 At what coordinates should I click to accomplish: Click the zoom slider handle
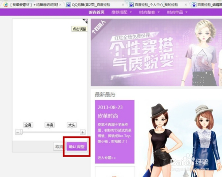pyautogui.click(x=22, y=132)
